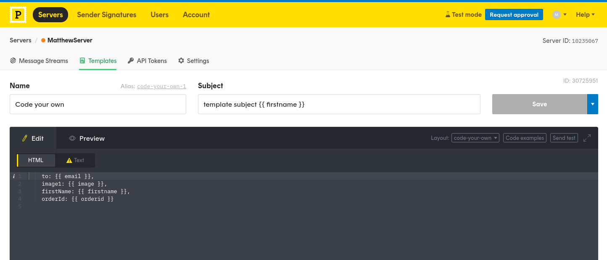This screenshot has width=607, height=260.
Task: Click the eye icon to open Preview
Action: coord(73,138)
